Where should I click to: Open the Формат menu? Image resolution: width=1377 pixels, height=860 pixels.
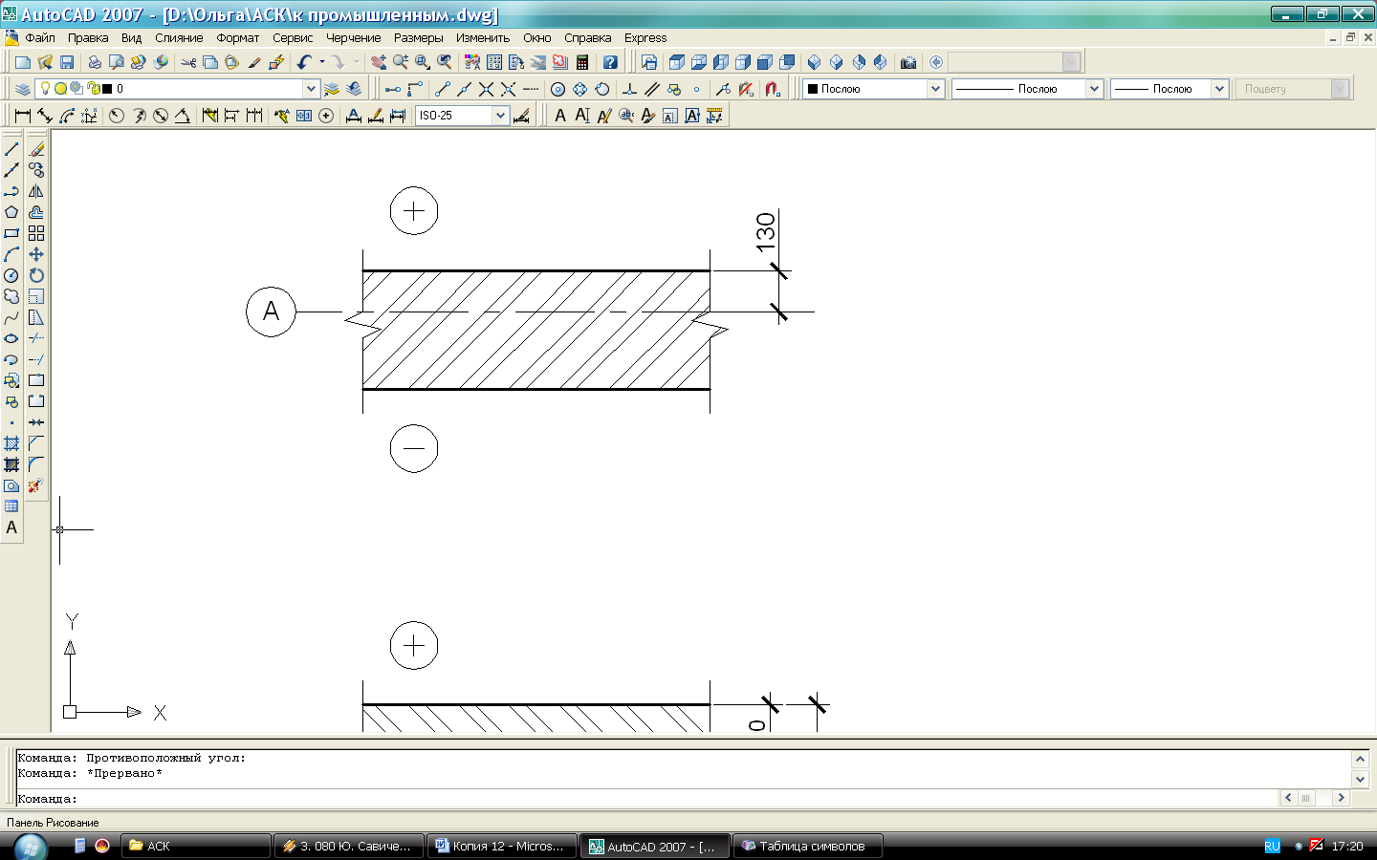(238, 38)
